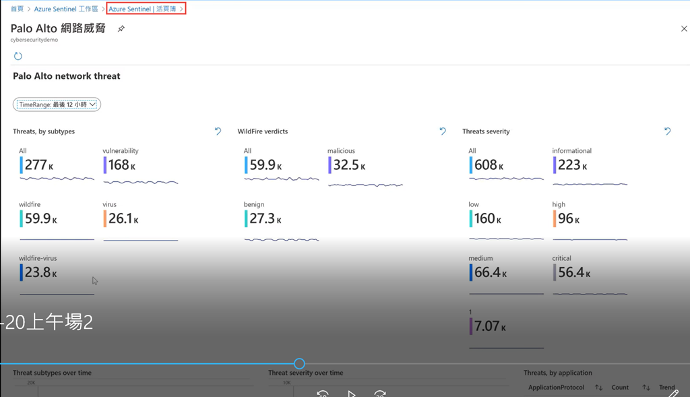Reset the Threats, by subtypes selection
The image size is (690, 397).
(218, 131)
